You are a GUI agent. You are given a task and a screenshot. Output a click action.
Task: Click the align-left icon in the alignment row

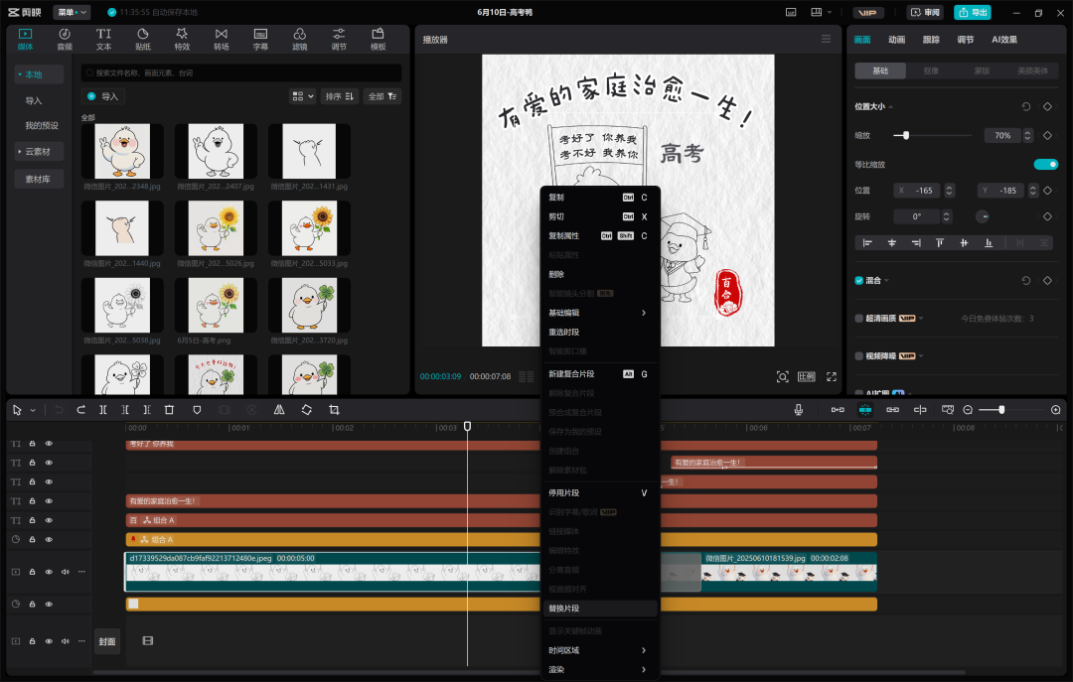[867, 243]
